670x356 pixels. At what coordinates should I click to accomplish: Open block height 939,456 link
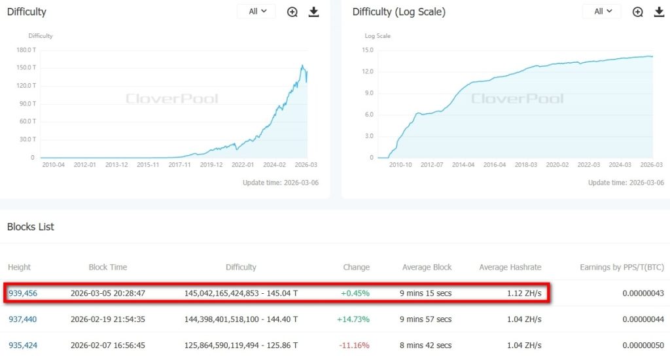23,293
